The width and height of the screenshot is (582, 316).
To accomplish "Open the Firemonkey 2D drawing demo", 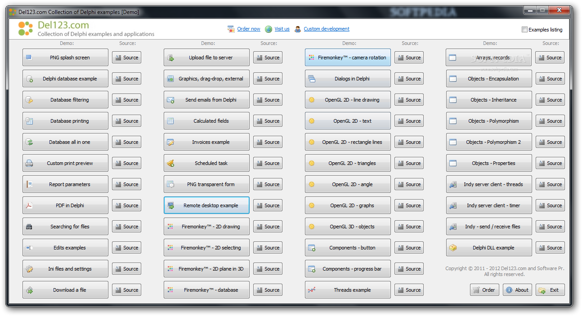I will click(206, 227).
